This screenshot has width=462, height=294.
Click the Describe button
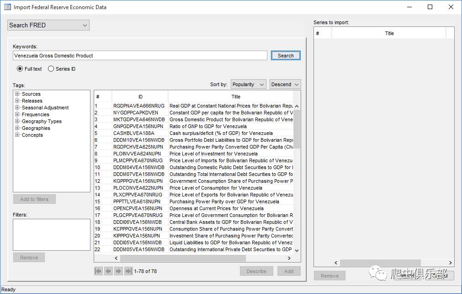256,271
